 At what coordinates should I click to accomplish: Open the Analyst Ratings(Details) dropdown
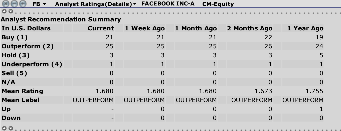pyautogui.click(x=96, y=4)
